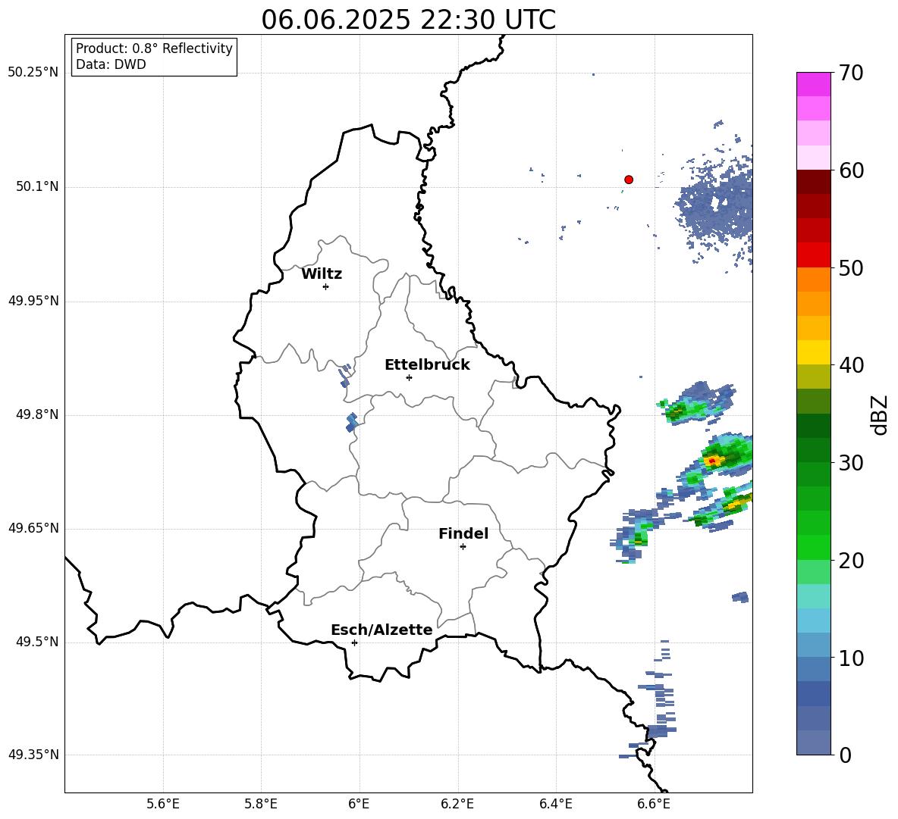Click the Product: 0.8° Reflectivity text

click(154, 48)
